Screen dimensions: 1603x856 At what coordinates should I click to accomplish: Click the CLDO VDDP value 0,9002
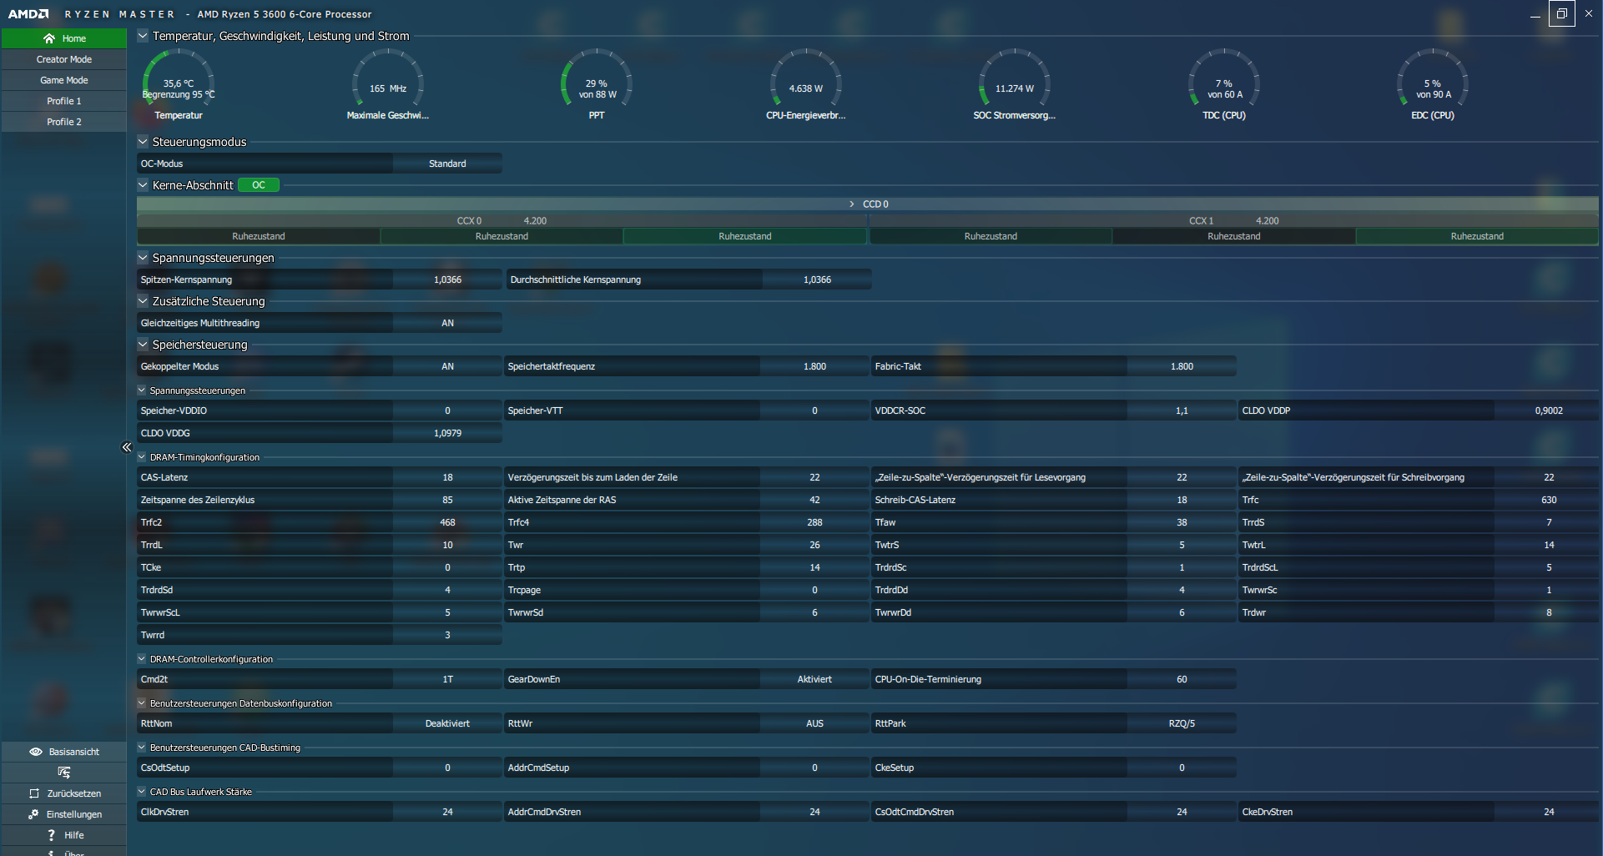click(x=1549, y=410)
